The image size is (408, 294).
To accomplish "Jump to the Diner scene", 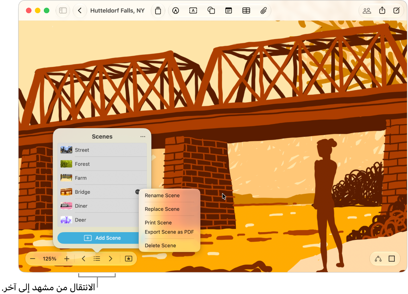I will (x=102, y=206).
